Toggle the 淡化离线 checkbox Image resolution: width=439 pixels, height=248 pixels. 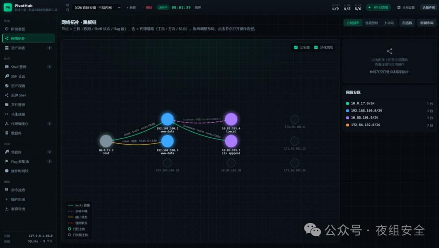[316, 47]
